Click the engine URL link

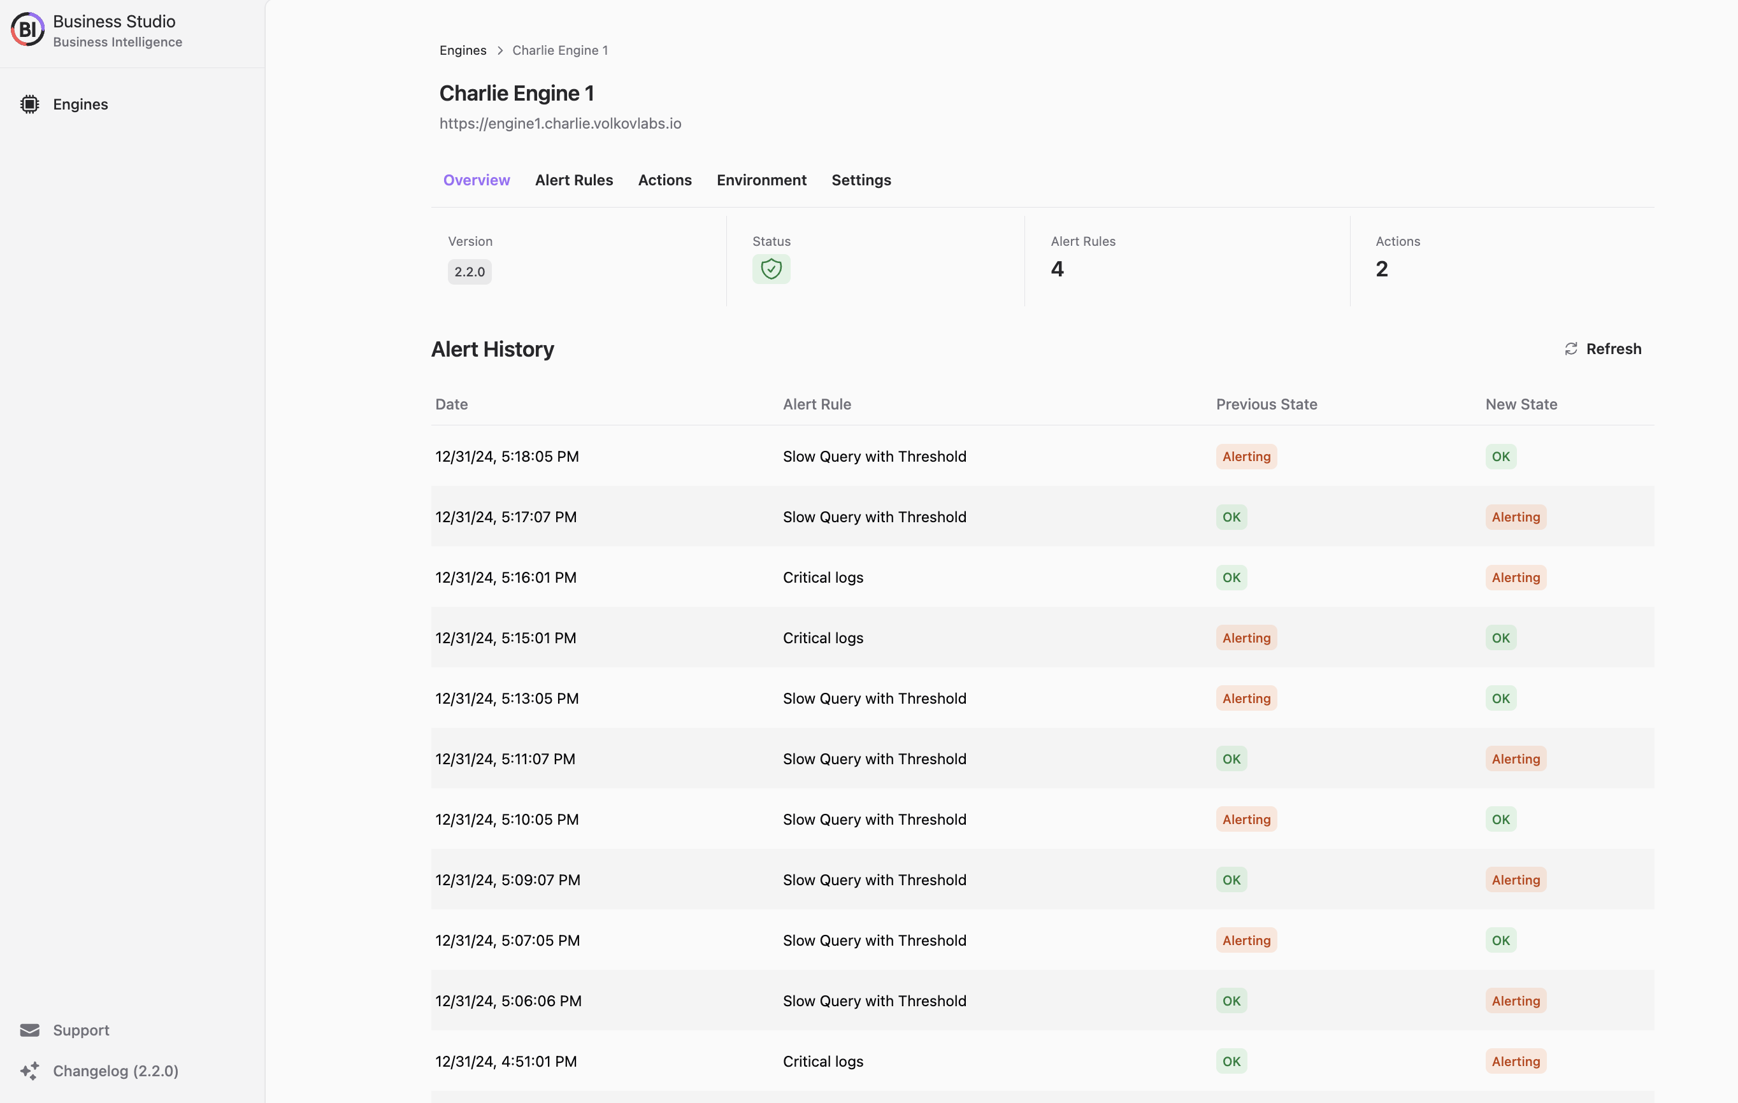(560, 123)
